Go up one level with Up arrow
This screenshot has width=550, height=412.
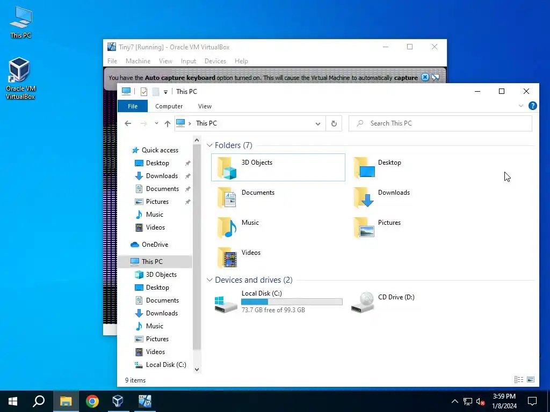(168, 123)
